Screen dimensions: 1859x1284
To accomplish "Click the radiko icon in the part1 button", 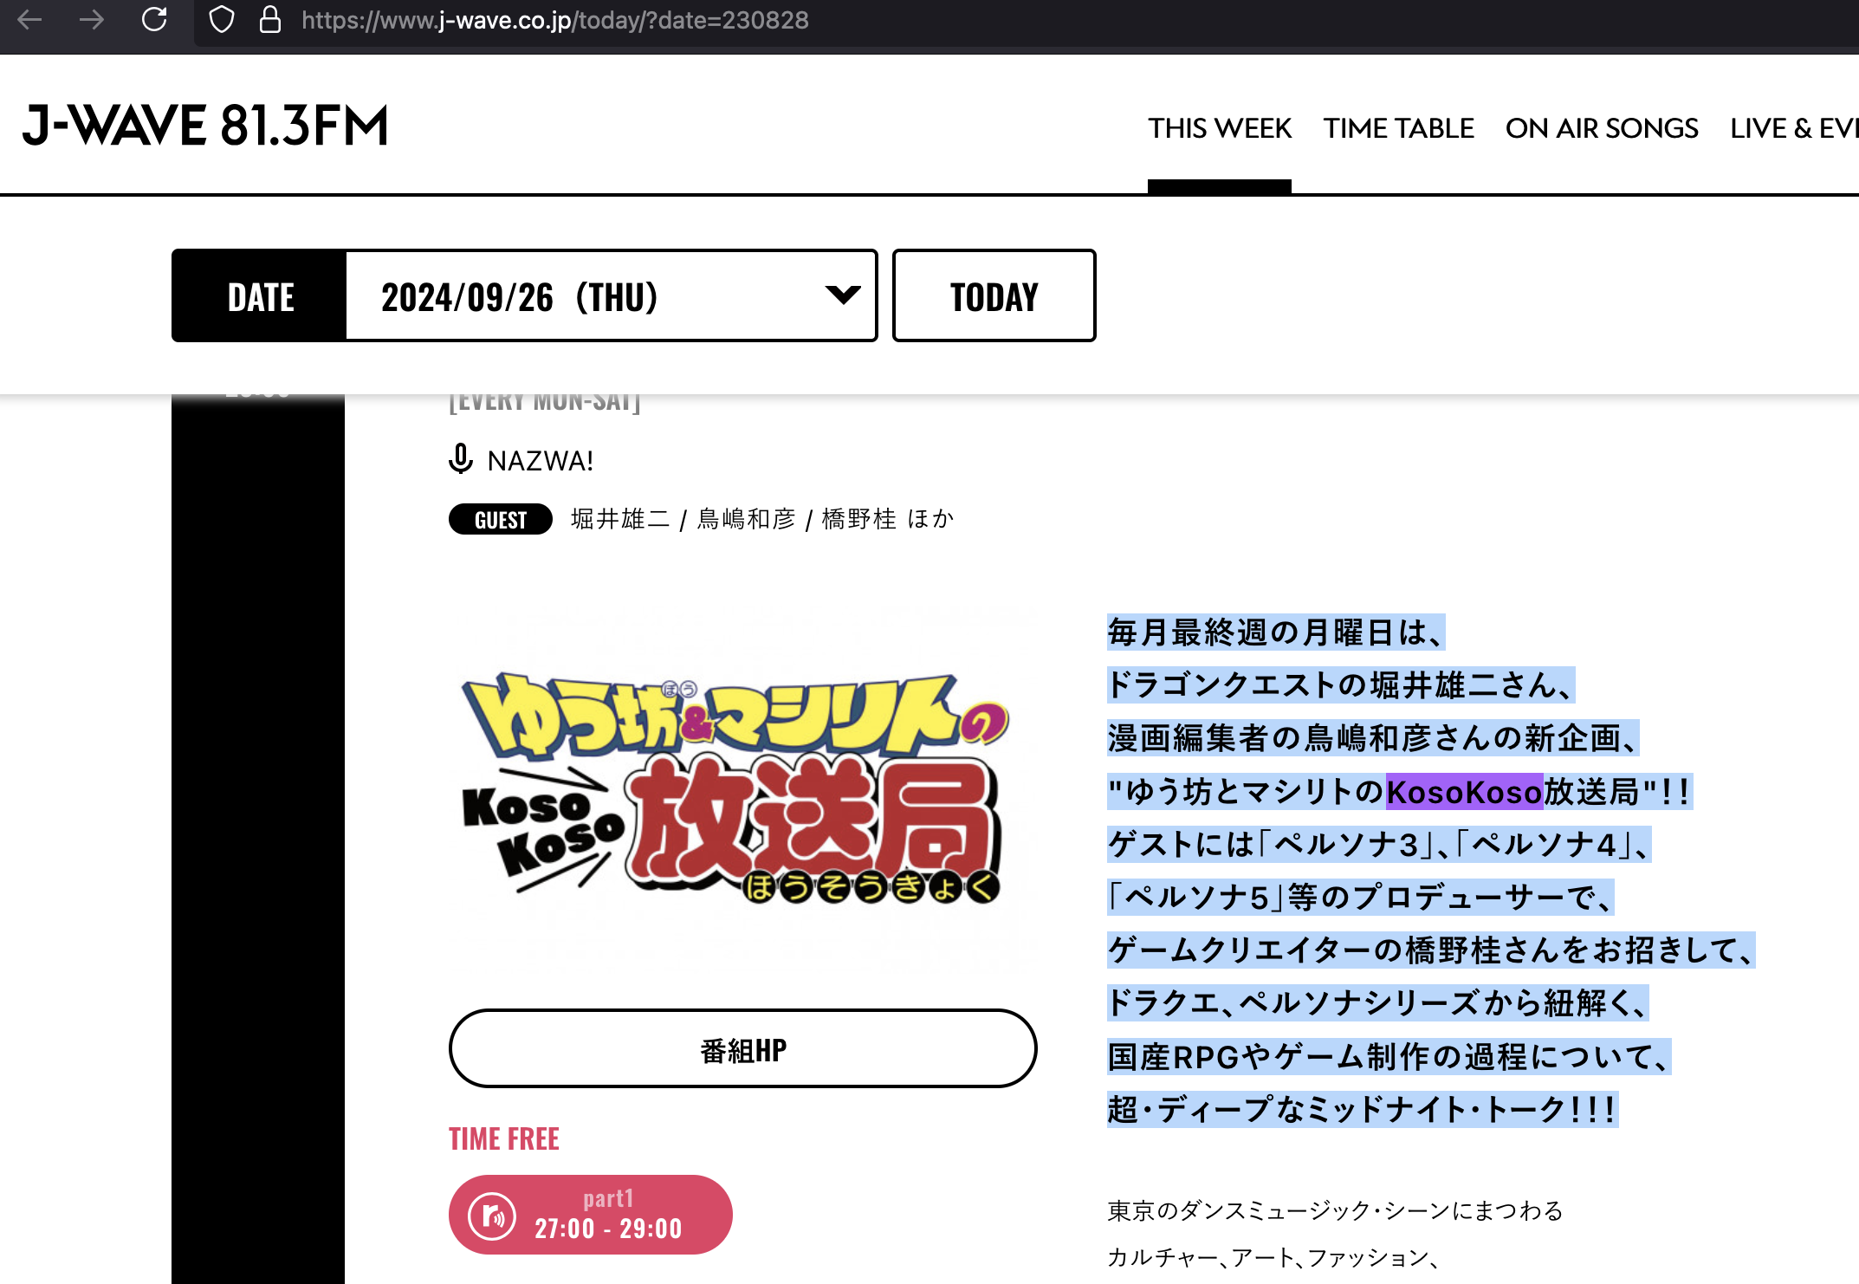I will click(x=492, y=1216).
